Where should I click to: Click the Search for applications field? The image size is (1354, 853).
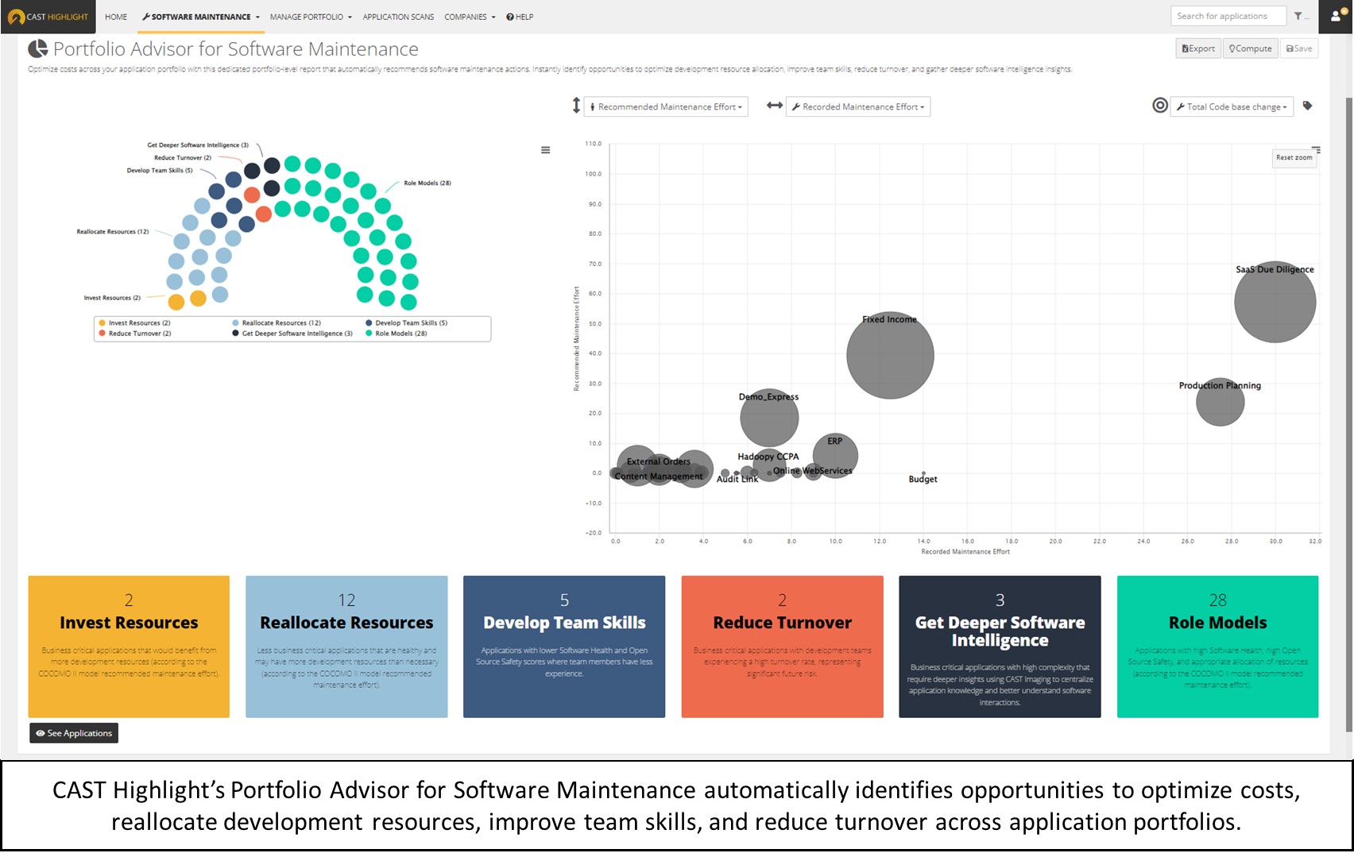[x=1228, y=16]
